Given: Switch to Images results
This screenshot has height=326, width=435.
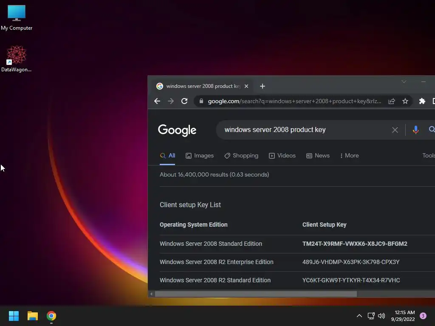Looking at the screenshot, I should [x=200, y=156].
